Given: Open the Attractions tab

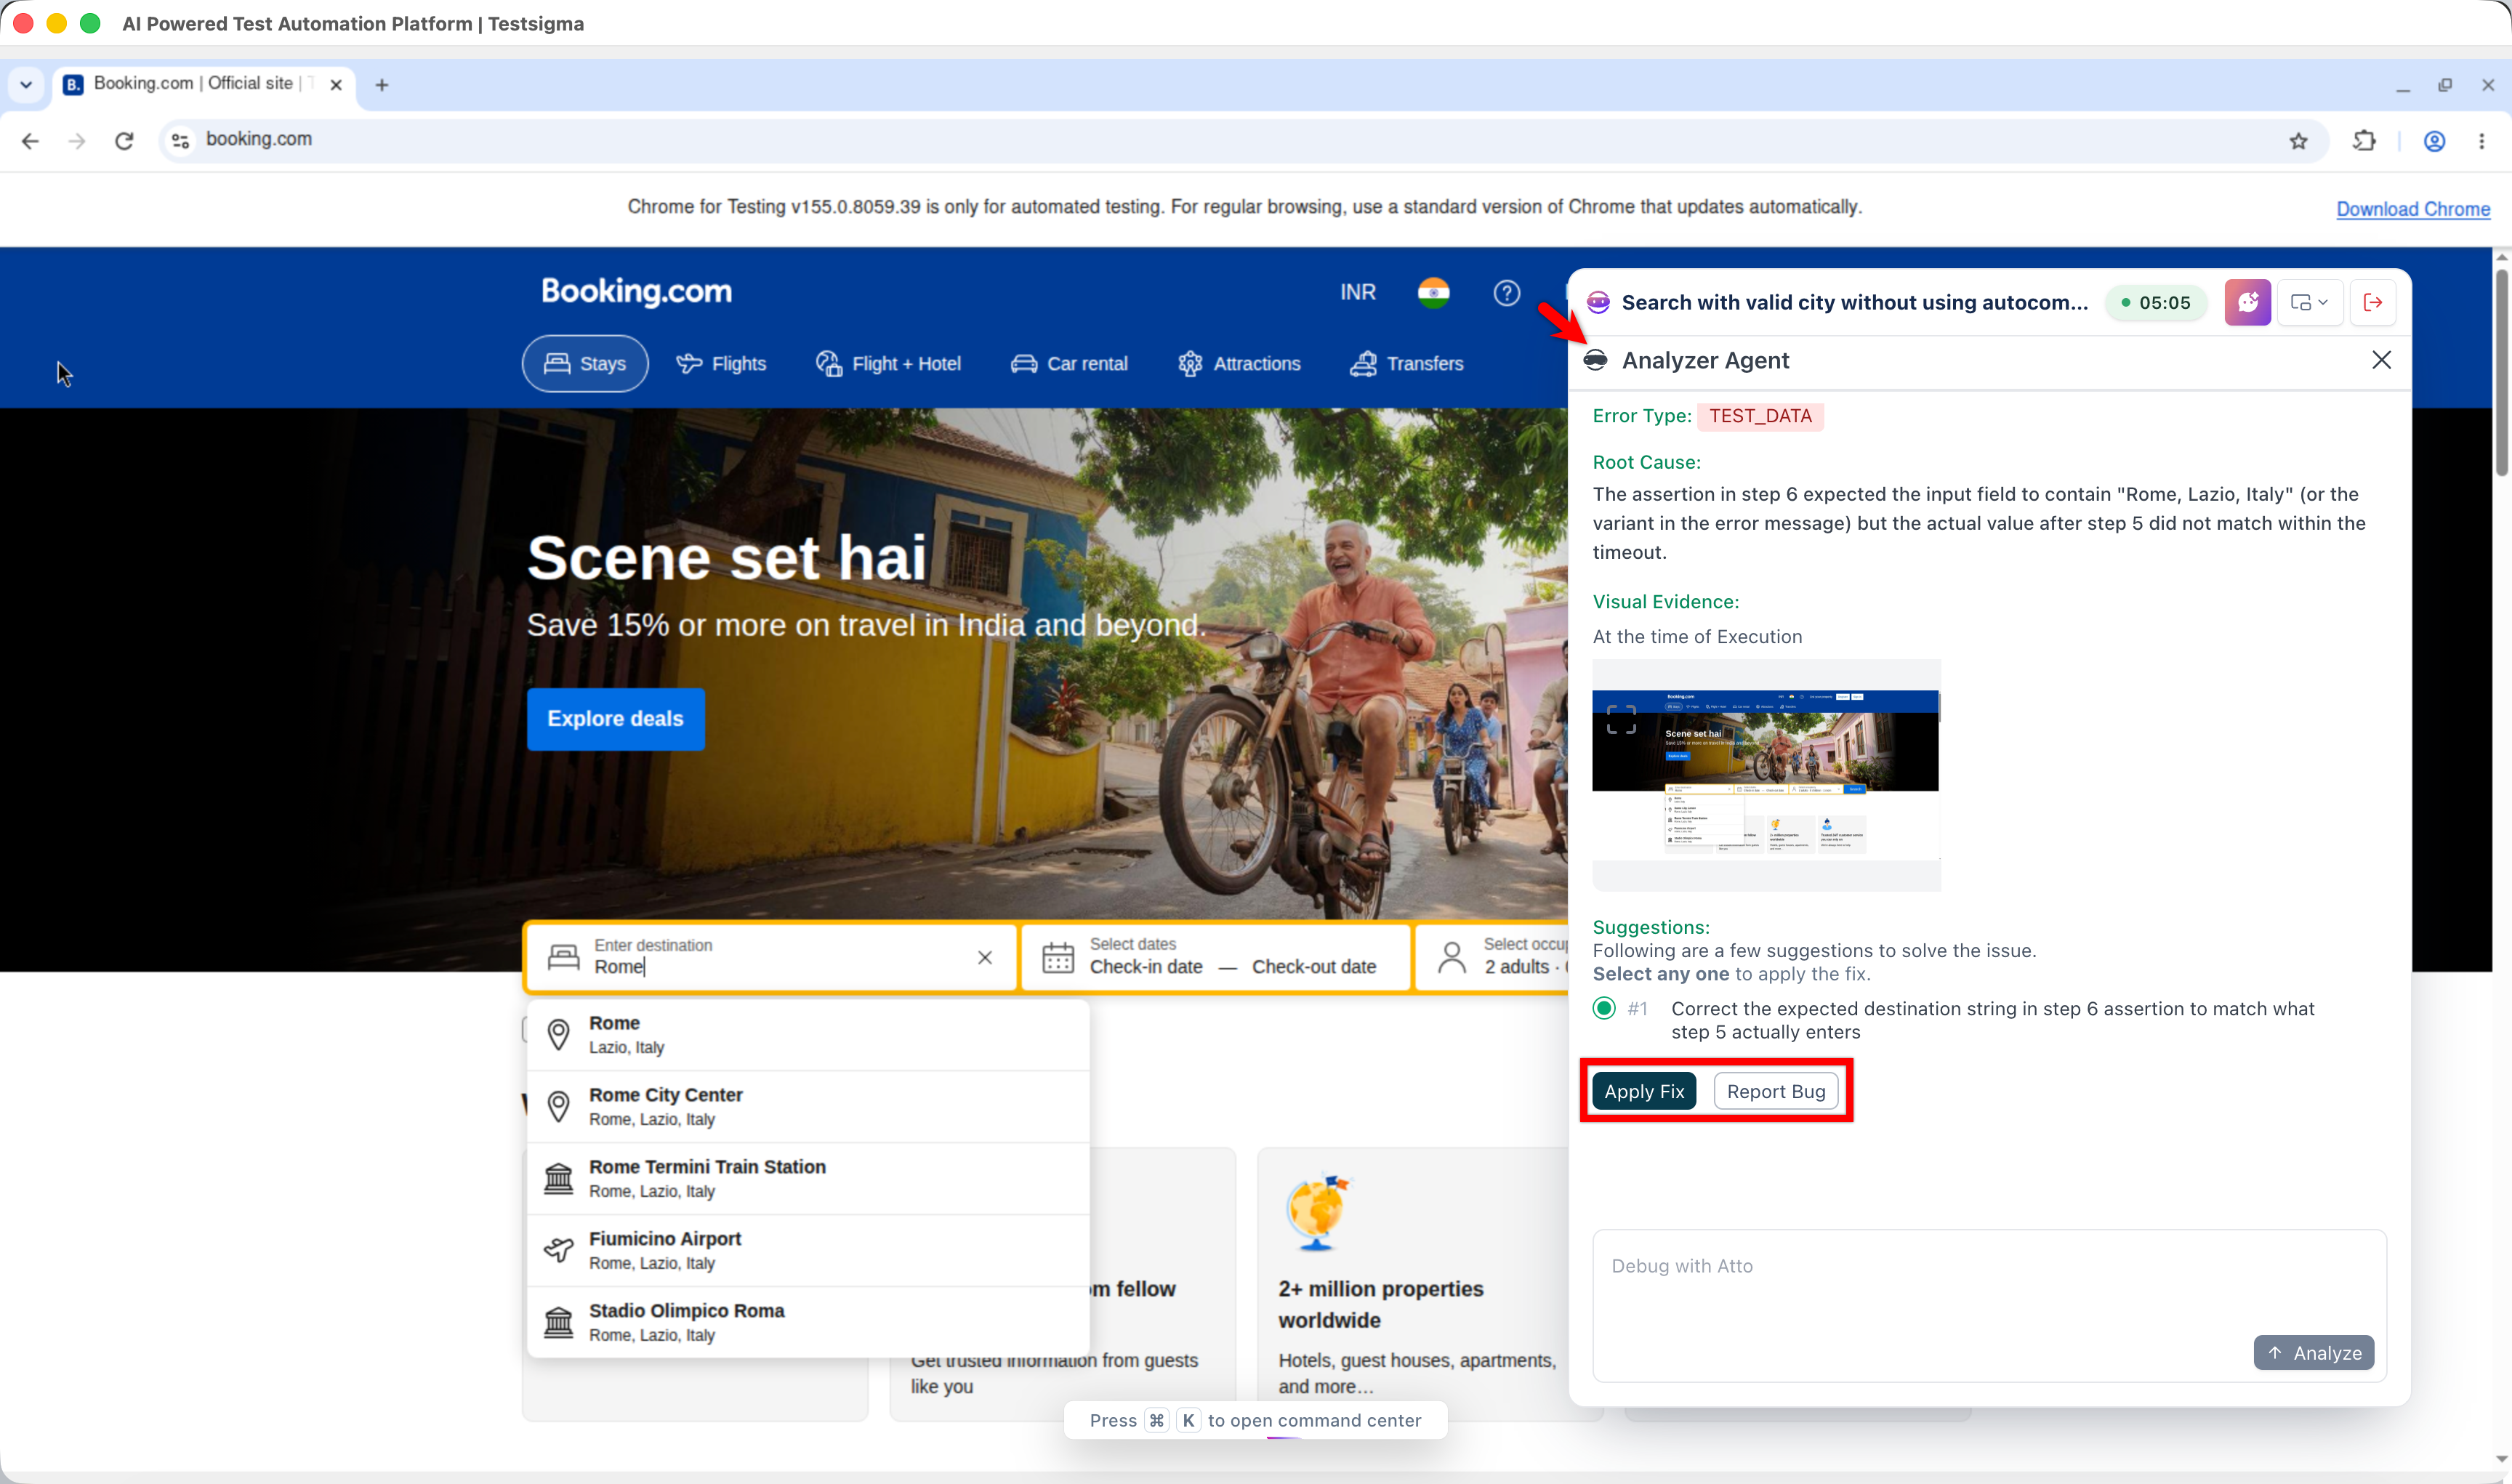Looking at the screenshot, I should [1239, 363].
